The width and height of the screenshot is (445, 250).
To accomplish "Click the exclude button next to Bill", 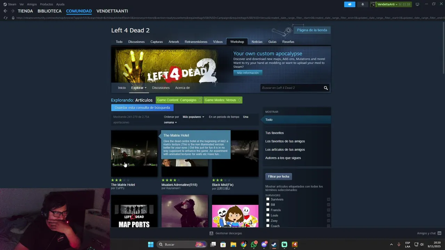I will 329,205.
